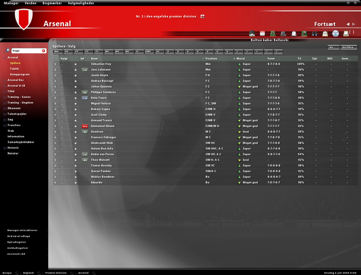
Task: Open the pitch with football icon
Action: [x=304, y=33]
